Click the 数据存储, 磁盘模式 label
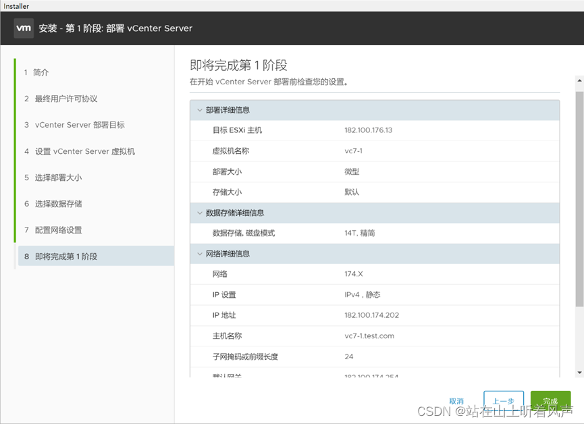This screenshot has height=424, width=584. 244,233
